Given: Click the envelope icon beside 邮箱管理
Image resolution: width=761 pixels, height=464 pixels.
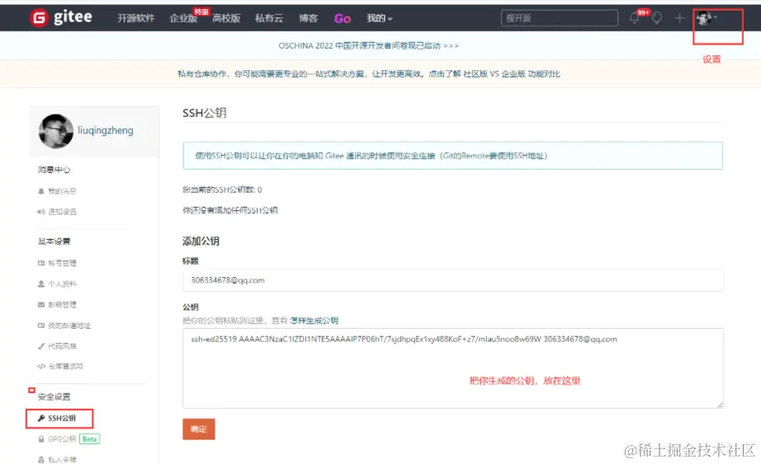Looking at the screenshot, I should tap(41, 304).
